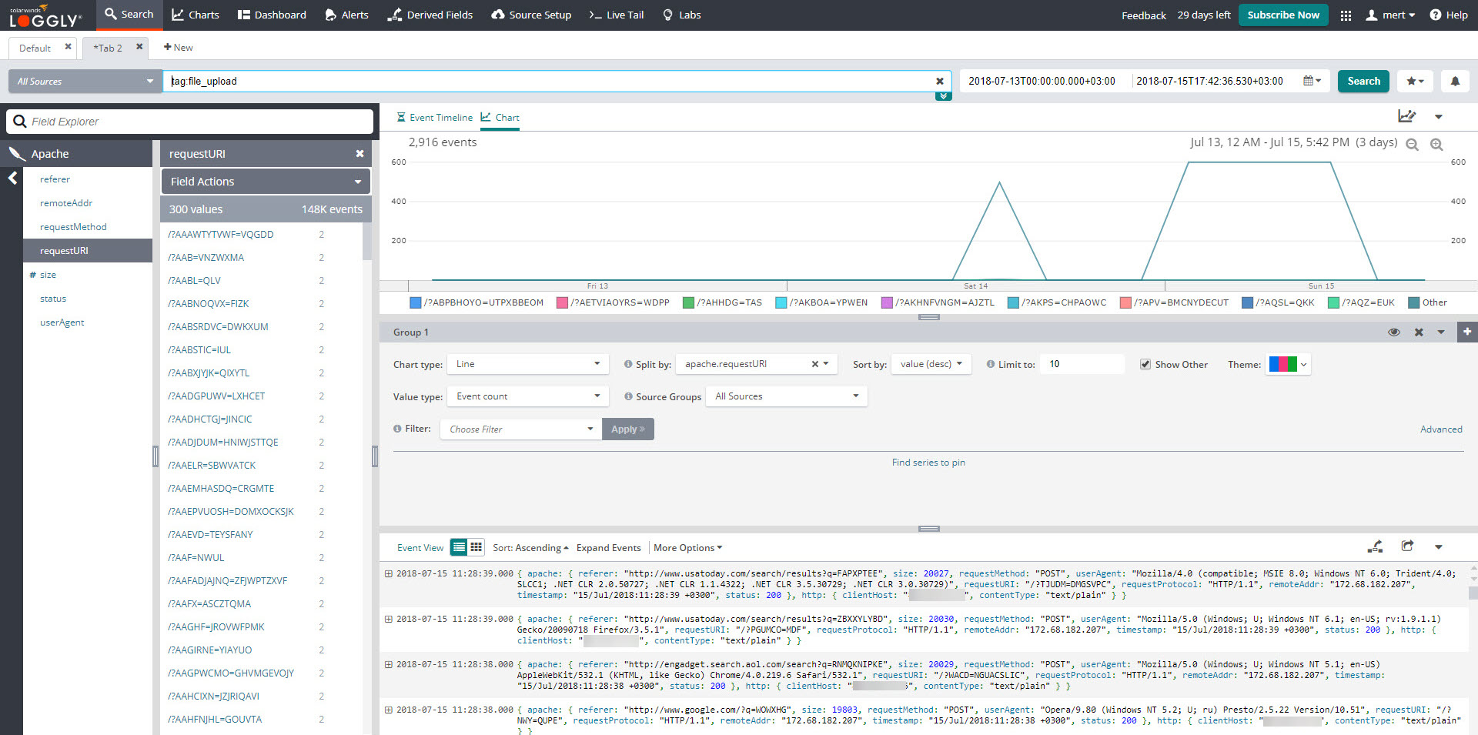Open Derived Fields

430,15
